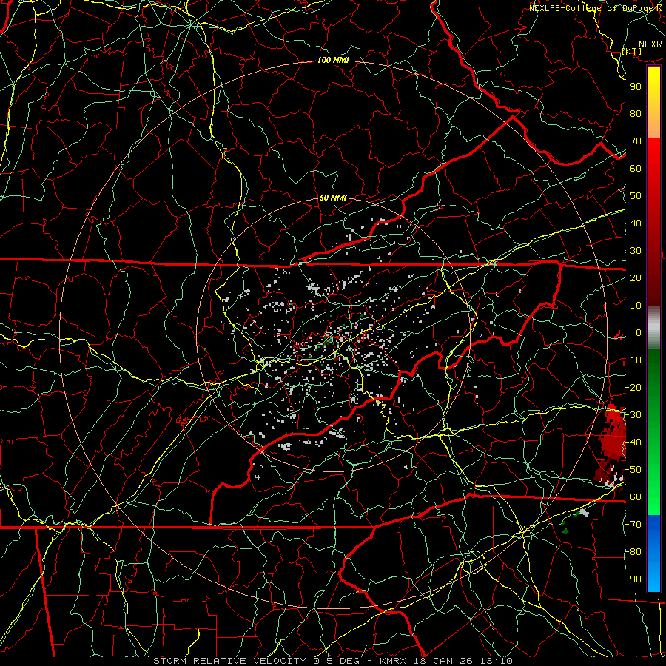Screen dimensions: 666x666
Task: Click the [KT] units label above scale
Action: coord(632,51)
